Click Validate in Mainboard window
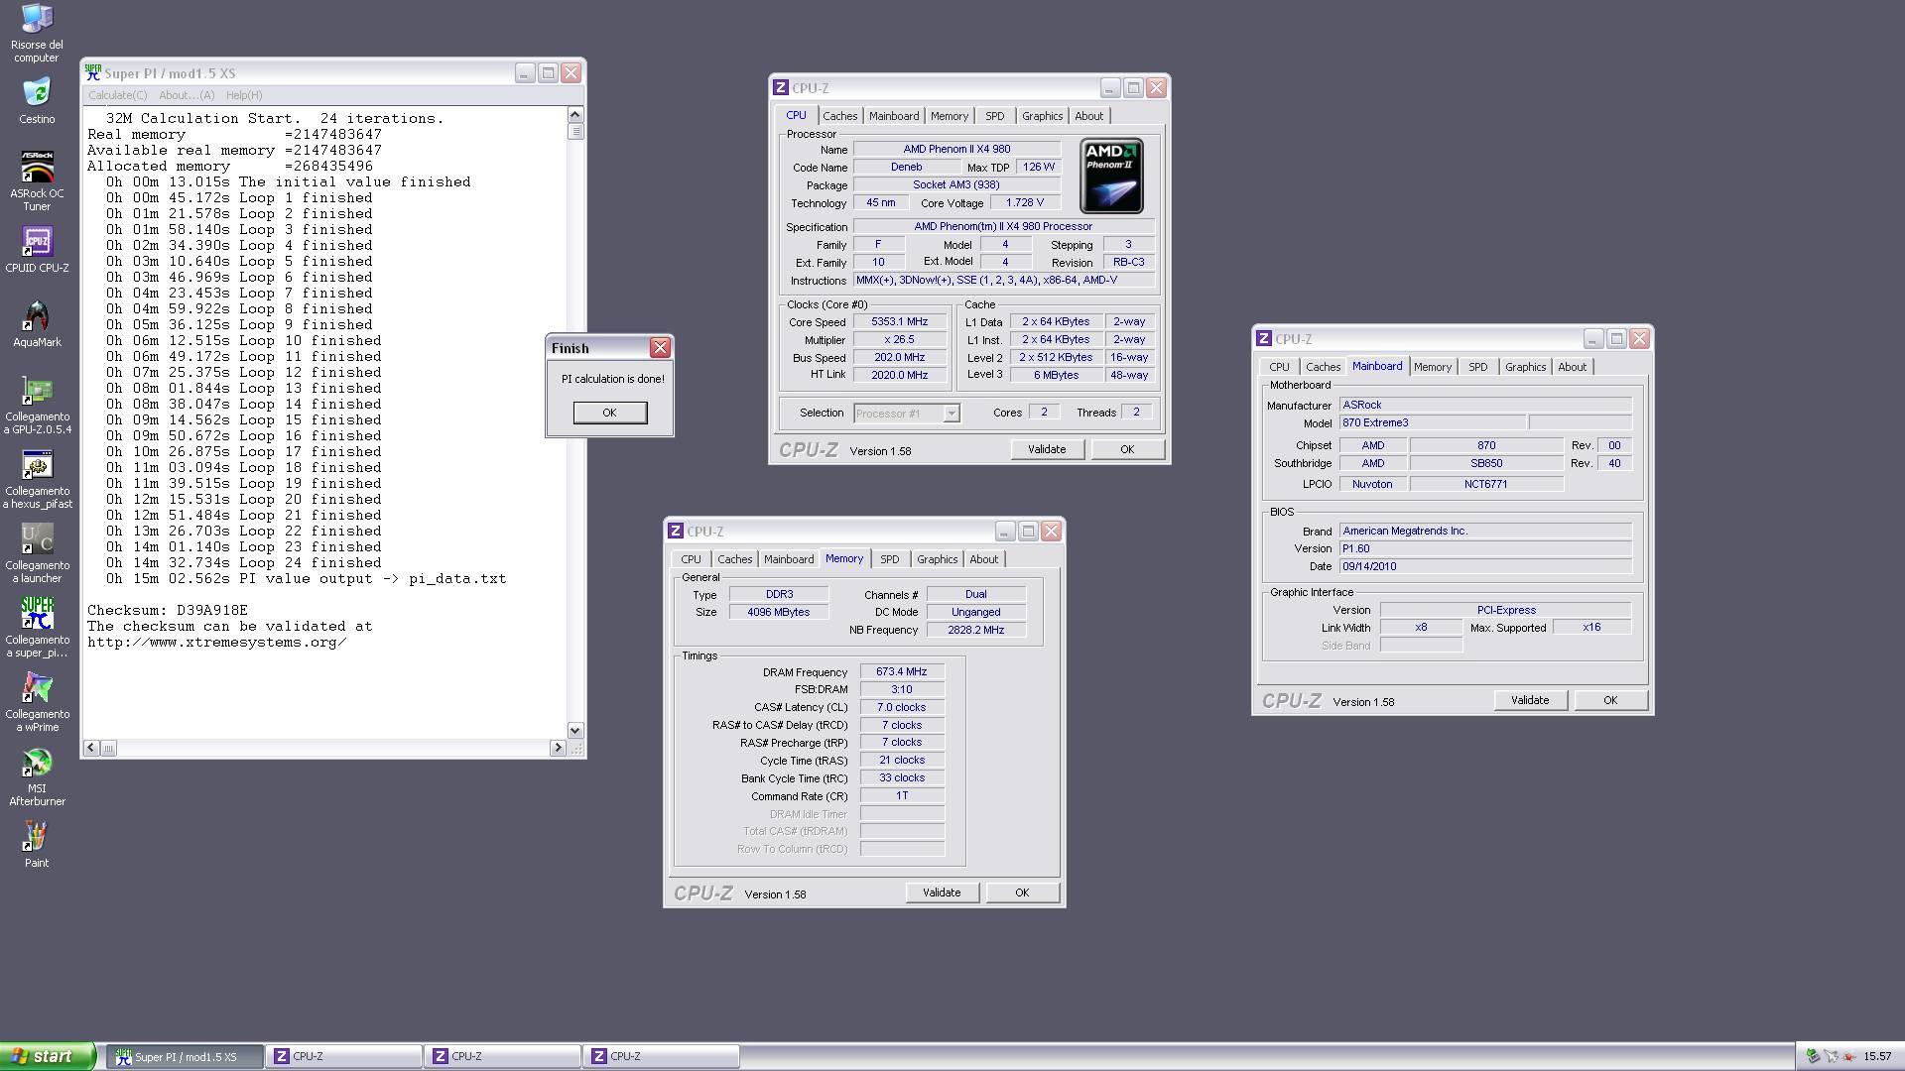 [1530, 700]
